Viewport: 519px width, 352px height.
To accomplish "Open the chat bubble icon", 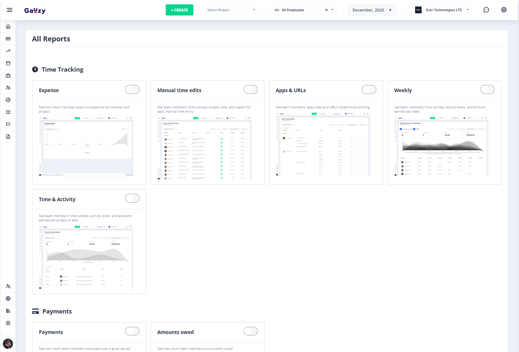I will point(486,10).
